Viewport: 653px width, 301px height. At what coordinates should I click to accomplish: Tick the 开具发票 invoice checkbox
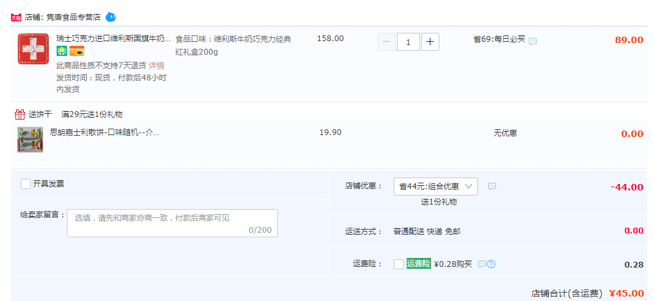coord(26,184)
